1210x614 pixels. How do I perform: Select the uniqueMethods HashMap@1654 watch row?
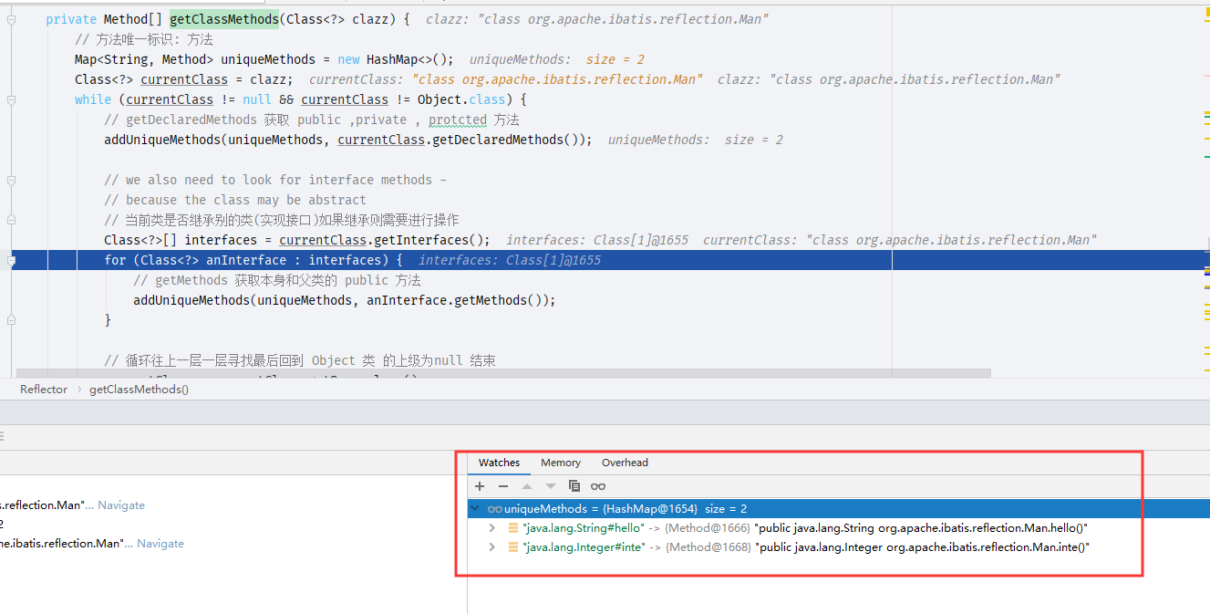point(839,508)
